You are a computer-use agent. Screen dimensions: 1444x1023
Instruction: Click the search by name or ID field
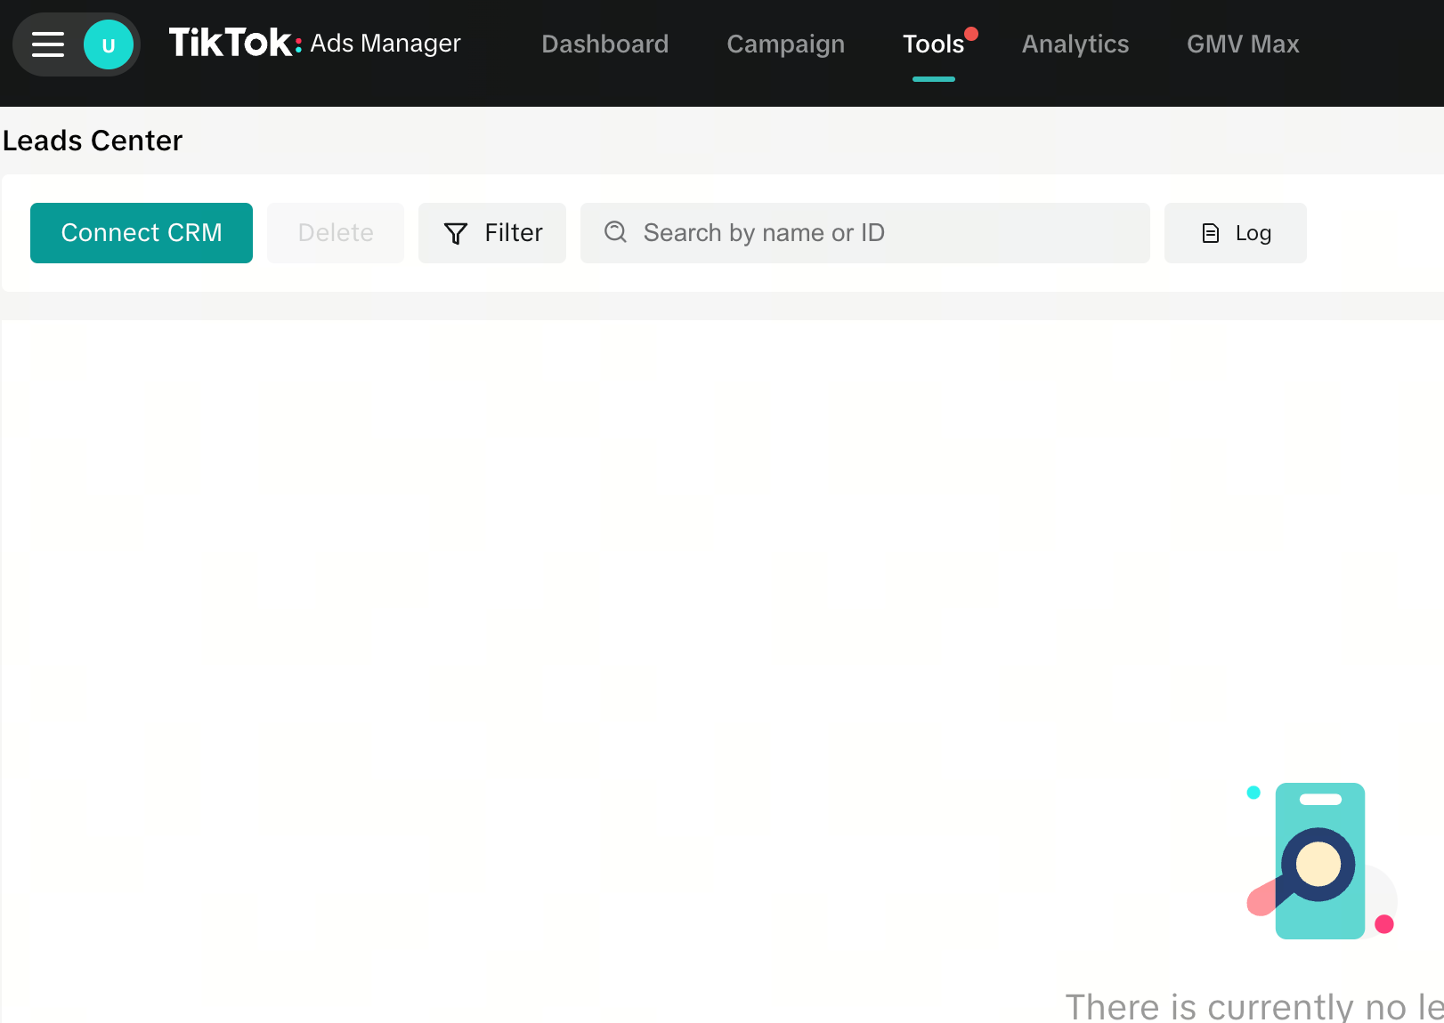pyautogui.click(x=864, y=232)
